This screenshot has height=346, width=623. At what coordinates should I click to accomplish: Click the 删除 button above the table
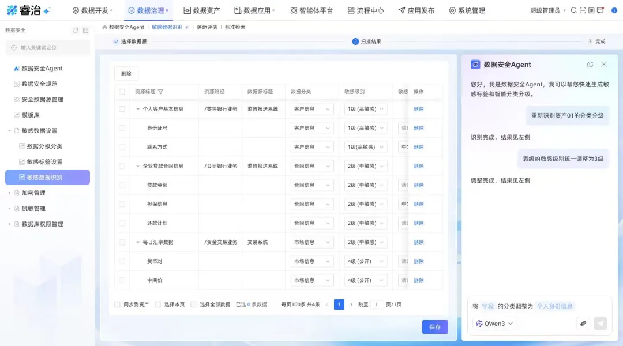coord(126,73)
